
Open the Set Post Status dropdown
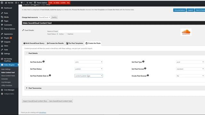pyautogui.click(x=89, y=69)
